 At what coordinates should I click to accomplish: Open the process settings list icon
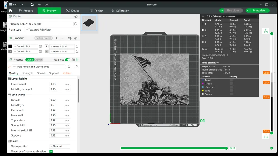pyautogui.click(x=73, y=60)
